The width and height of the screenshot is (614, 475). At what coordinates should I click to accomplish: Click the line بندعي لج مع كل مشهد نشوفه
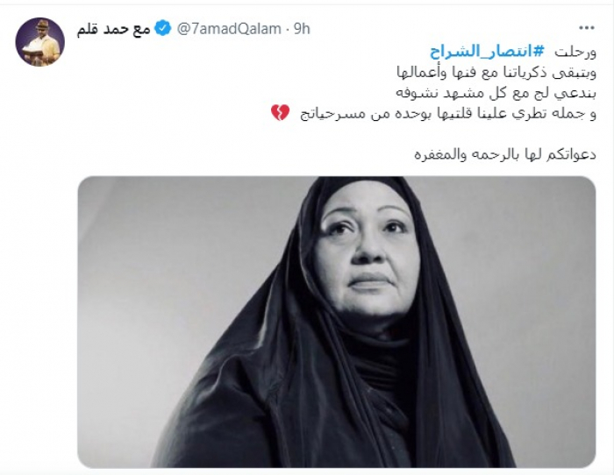pos(496,93)
